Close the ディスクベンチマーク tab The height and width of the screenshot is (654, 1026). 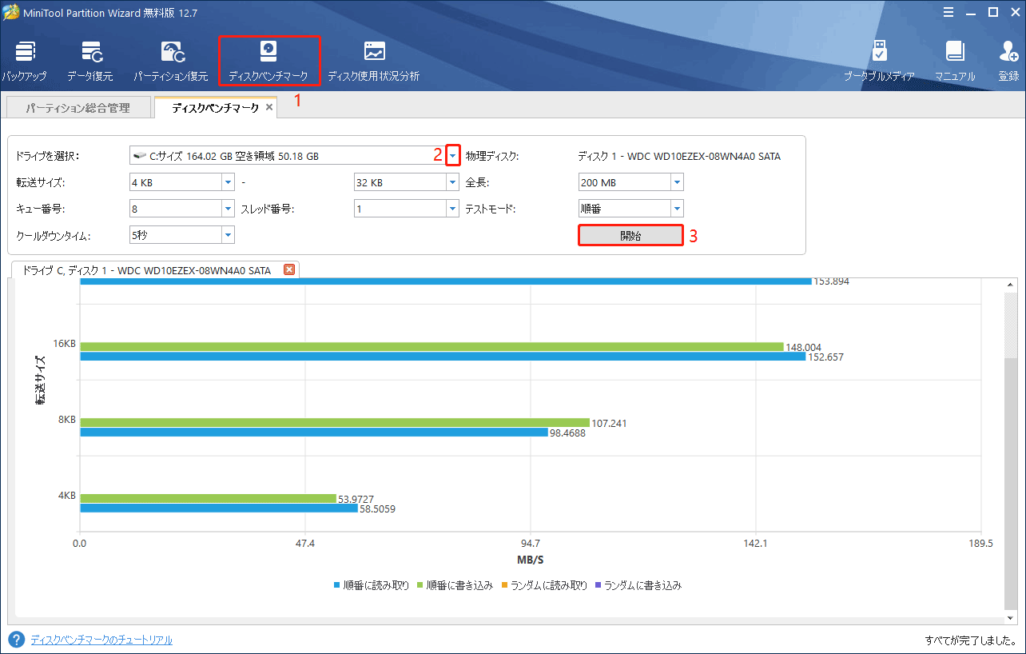[x=269, y=107]
